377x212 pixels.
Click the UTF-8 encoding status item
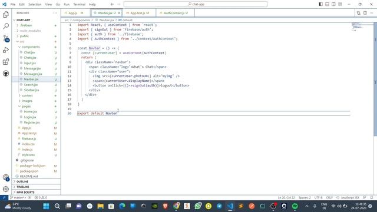click(x=318, y=198)
